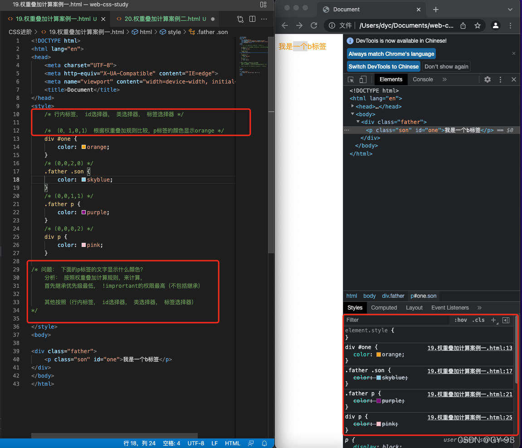Toggle DevTools device toolbar
Screen dimensions: 522x448
click(363, 79)
